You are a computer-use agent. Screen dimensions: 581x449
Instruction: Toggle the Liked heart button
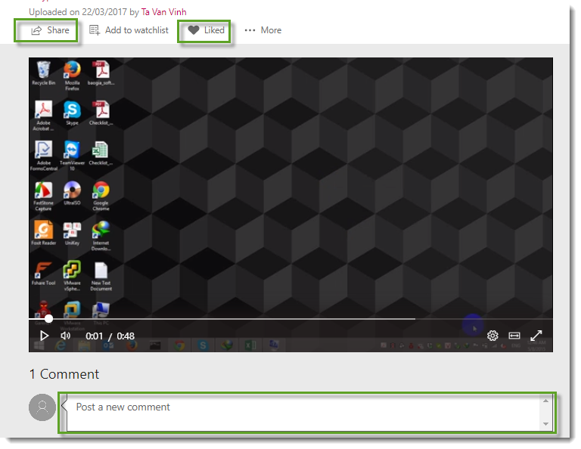[206, 30]
